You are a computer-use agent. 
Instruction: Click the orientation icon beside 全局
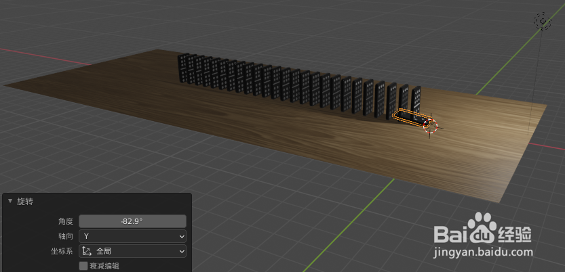click(87, 252)
